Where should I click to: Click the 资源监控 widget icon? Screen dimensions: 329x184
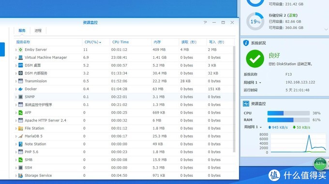click(246, 104)
